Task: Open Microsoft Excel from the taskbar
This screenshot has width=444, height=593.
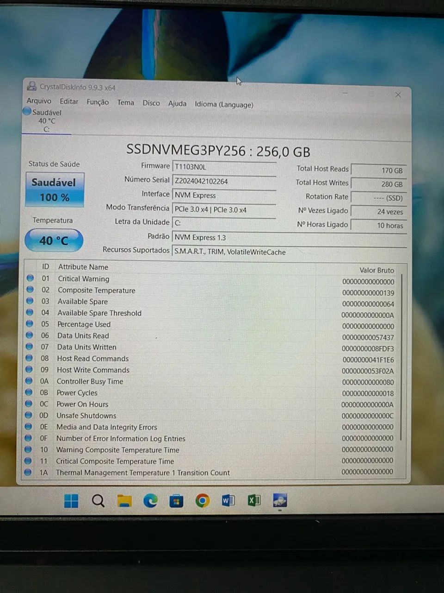Action: [254, 500]
